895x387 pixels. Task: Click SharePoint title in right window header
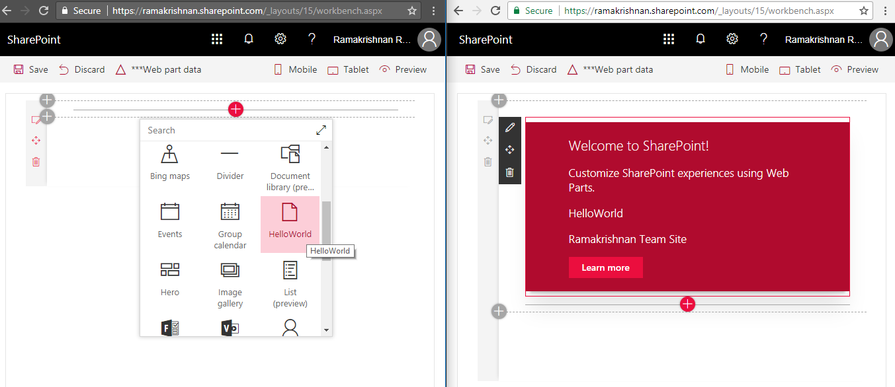point(486,40)
